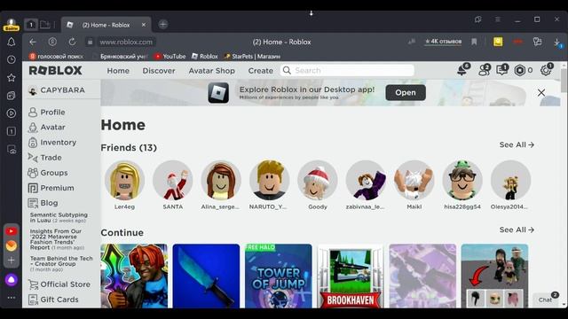Add new browser tab

click(163, 25)
